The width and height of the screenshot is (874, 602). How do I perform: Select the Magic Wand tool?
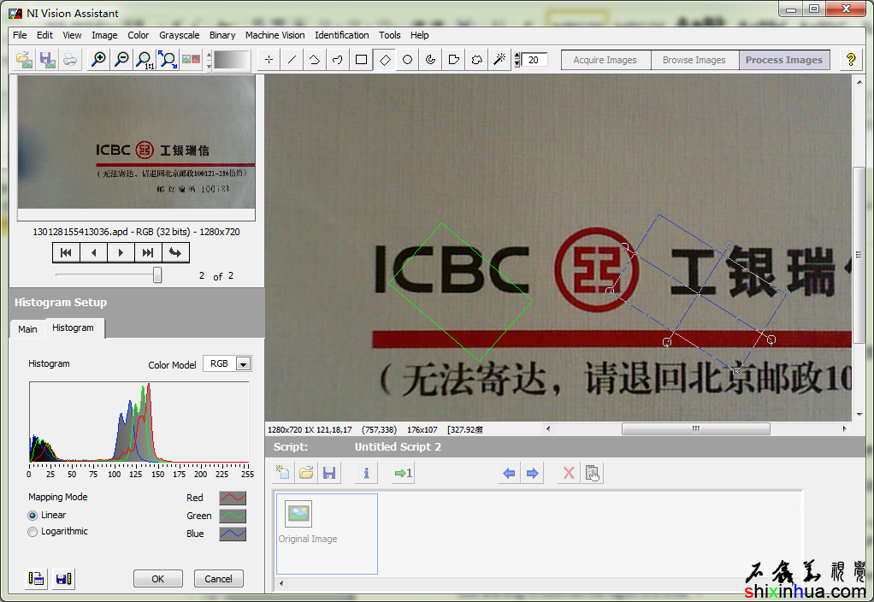coord(499,60)
